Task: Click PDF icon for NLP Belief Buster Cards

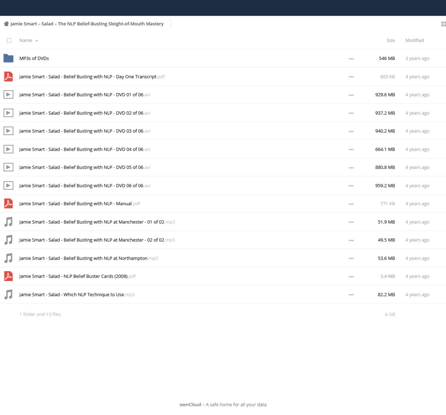Action: 9,276
